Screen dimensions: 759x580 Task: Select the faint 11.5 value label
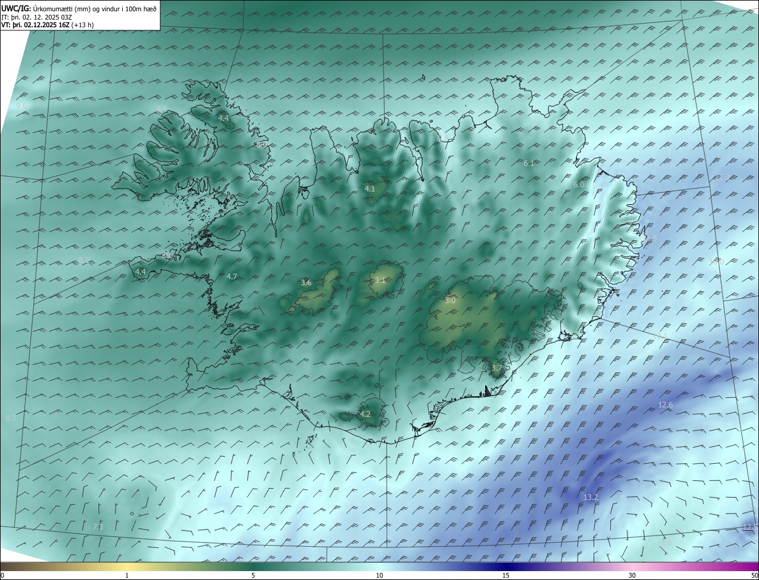[x=651, y=238]
